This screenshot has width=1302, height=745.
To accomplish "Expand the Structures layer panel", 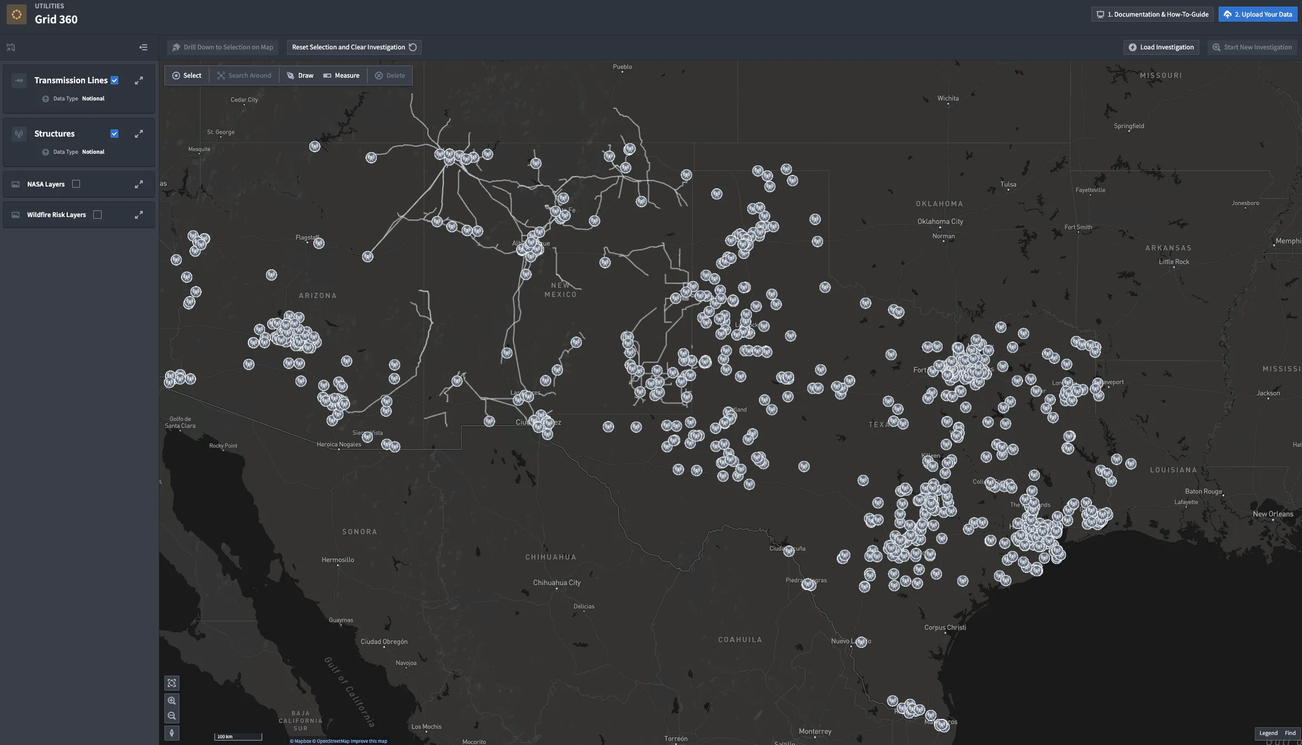I will (139, 134).
